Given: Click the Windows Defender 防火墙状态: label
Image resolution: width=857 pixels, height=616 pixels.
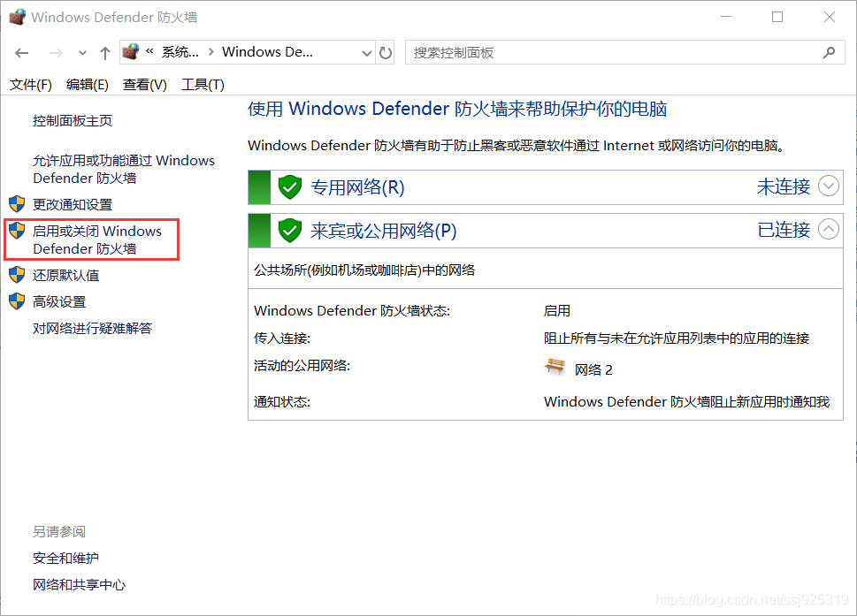Looking at the screenshot, I should [x=352, y=311].
